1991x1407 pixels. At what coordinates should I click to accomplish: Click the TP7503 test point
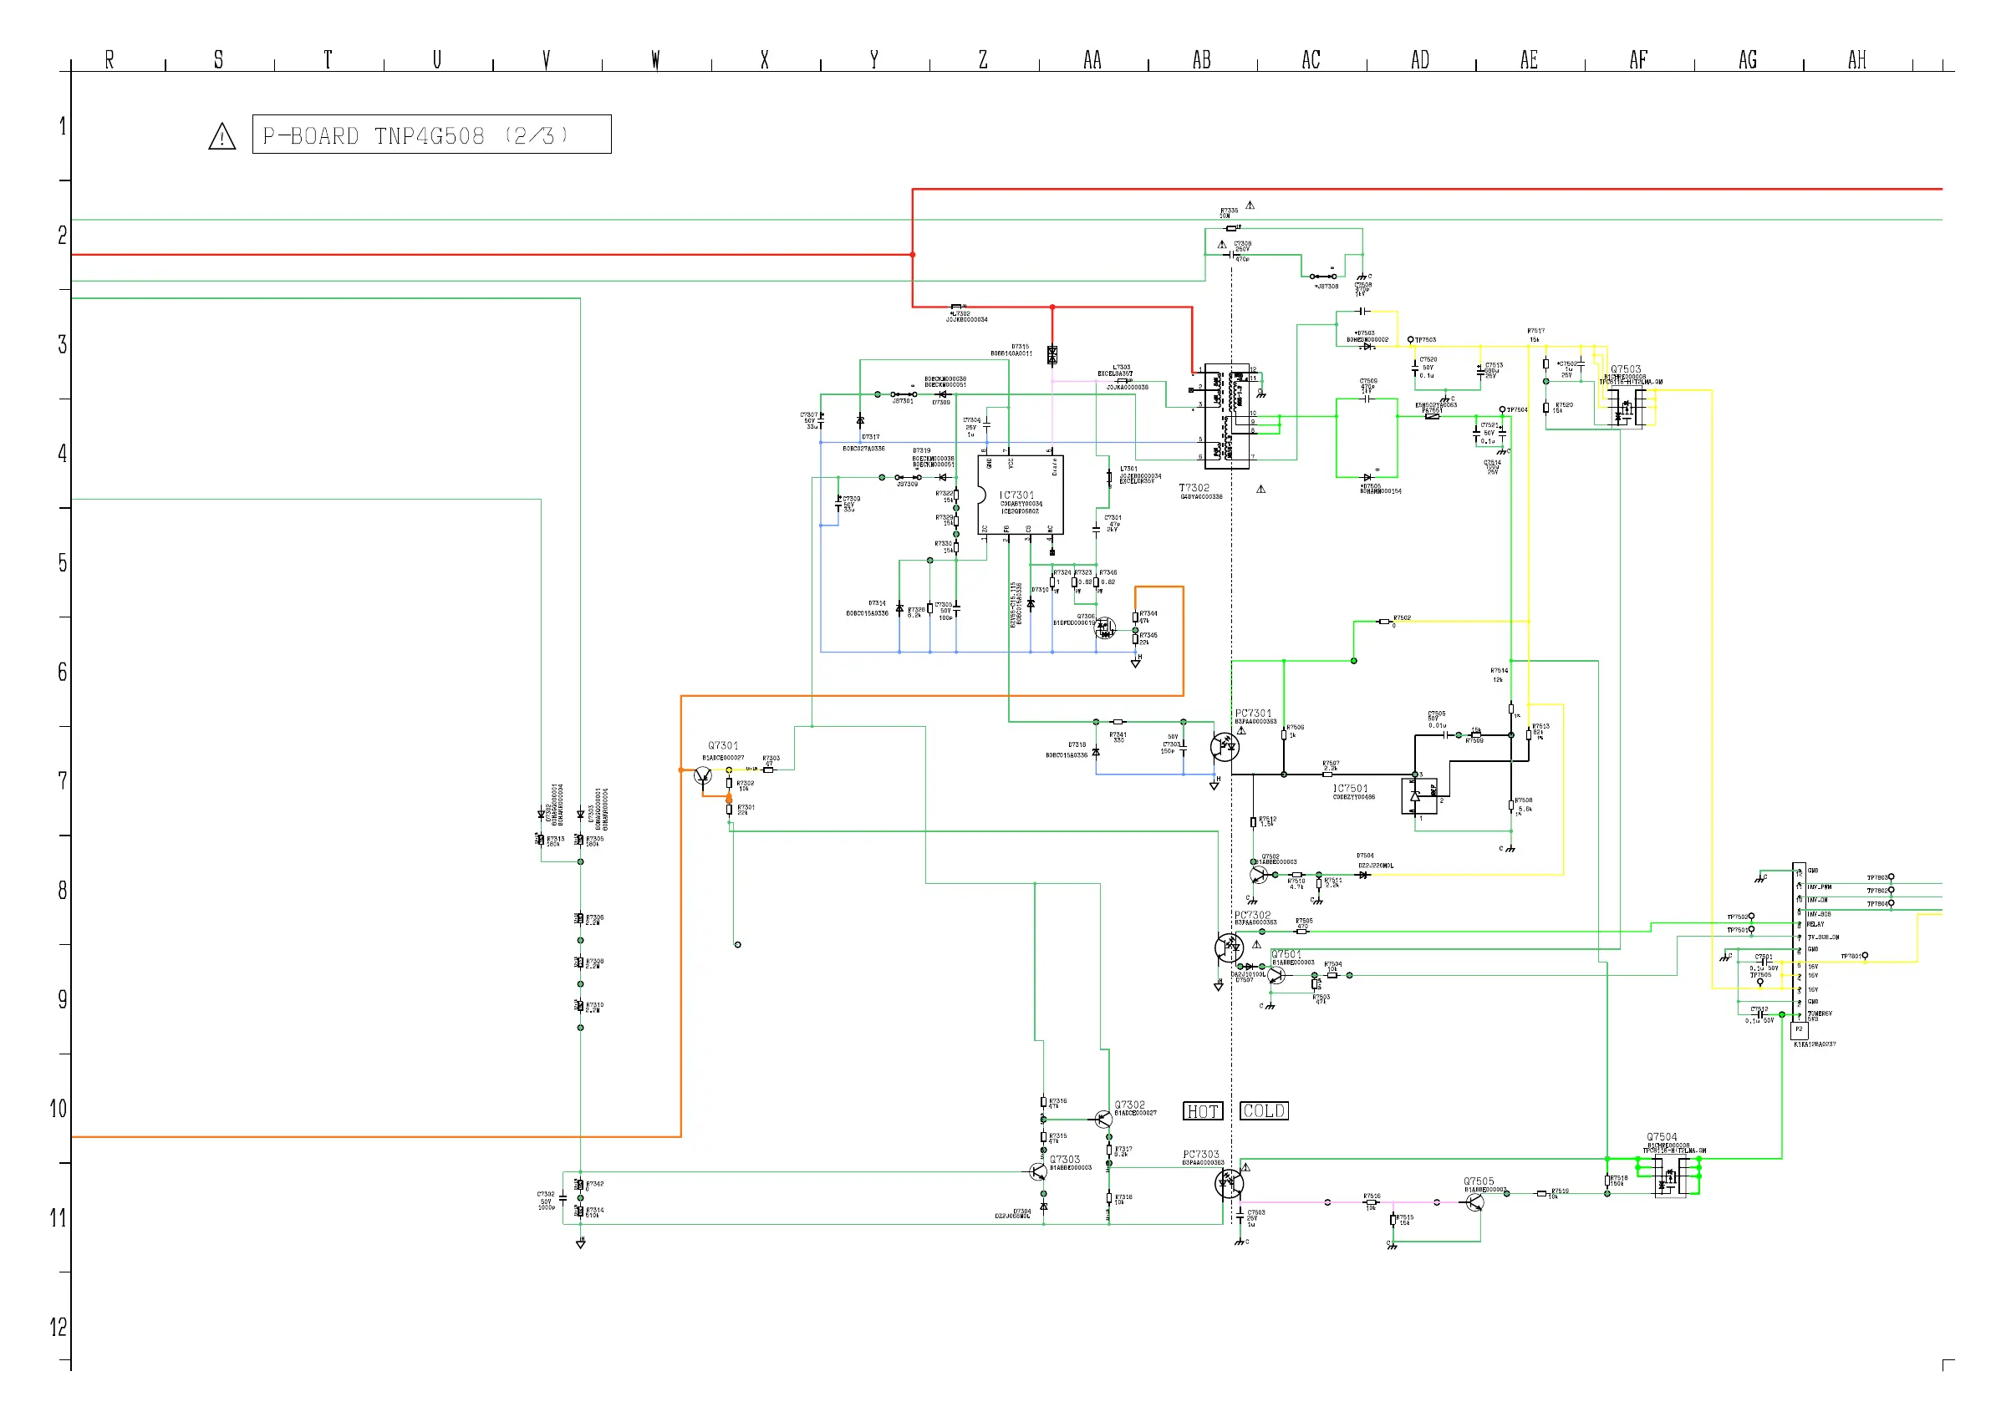pyautogui.click(x=1410, y=340)
